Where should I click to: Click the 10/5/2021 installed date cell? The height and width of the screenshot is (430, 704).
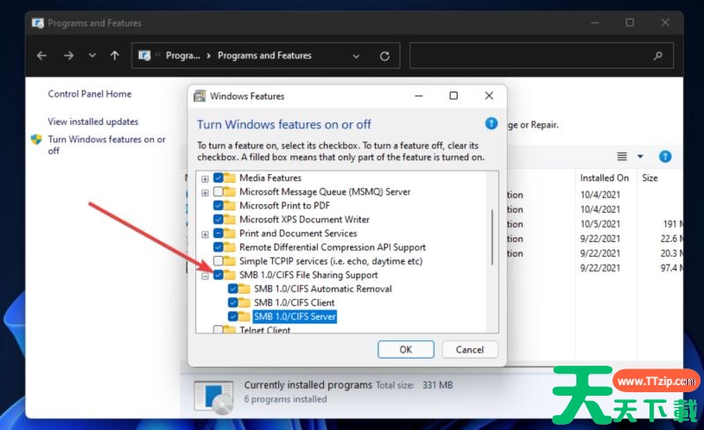(600, 224)
